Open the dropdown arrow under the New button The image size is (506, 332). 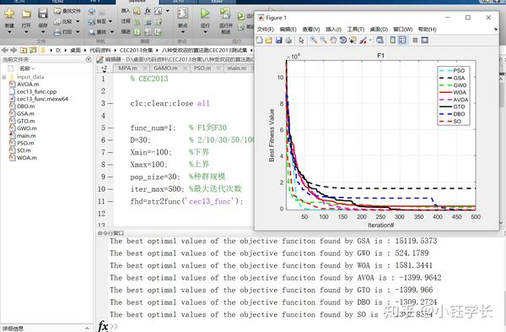9,32
